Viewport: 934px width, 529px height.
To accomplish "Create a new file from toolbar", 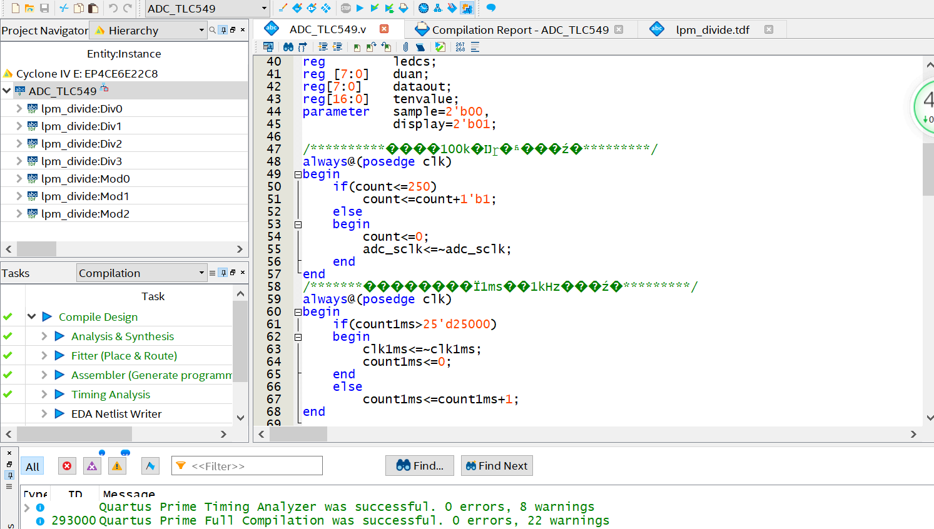I will [16, 8].
